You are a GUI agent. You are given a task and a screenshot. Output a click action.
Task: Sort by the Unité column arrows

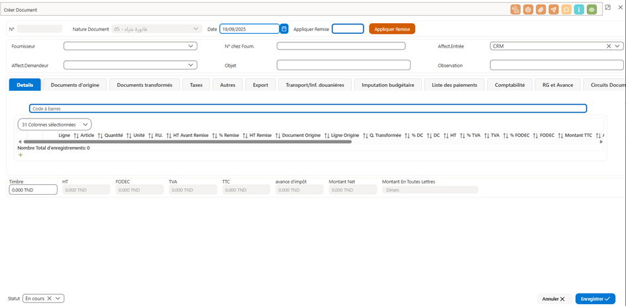(x=151, y=136)
